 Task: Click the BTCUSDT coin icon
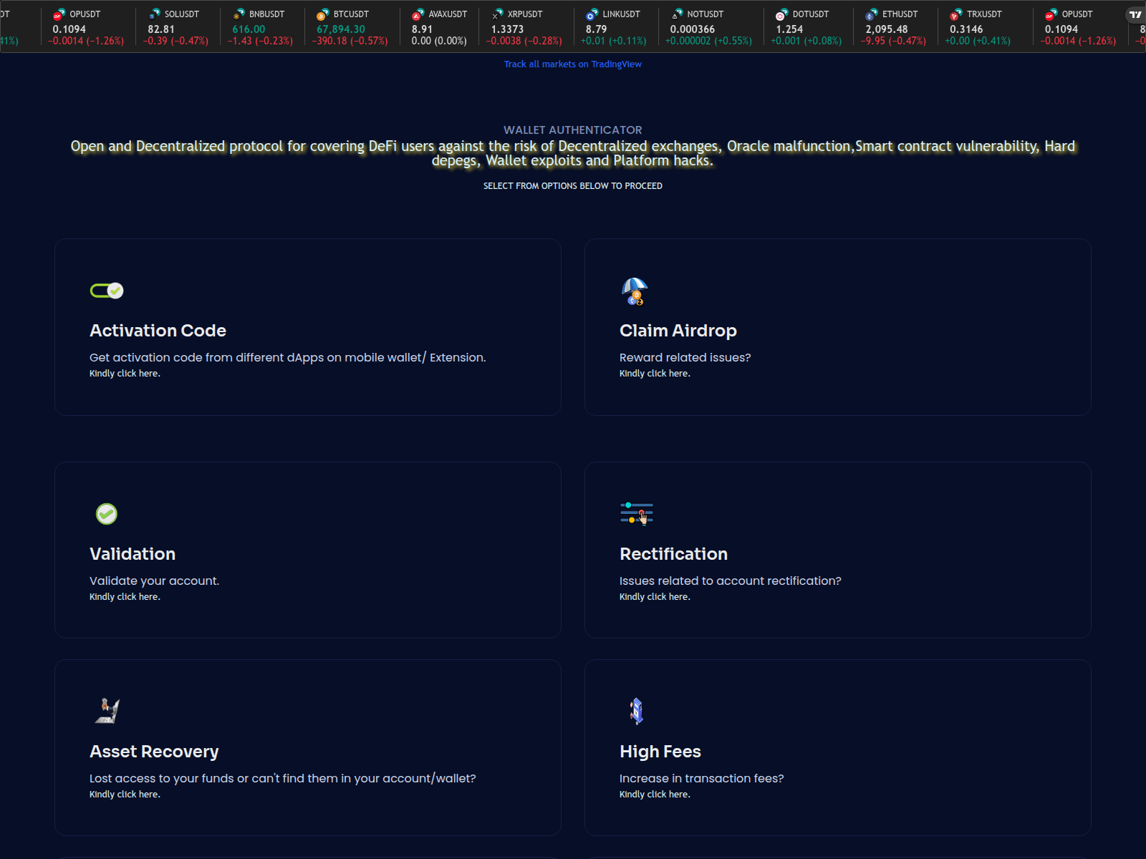pyautogui.click(x=322, y=15)
